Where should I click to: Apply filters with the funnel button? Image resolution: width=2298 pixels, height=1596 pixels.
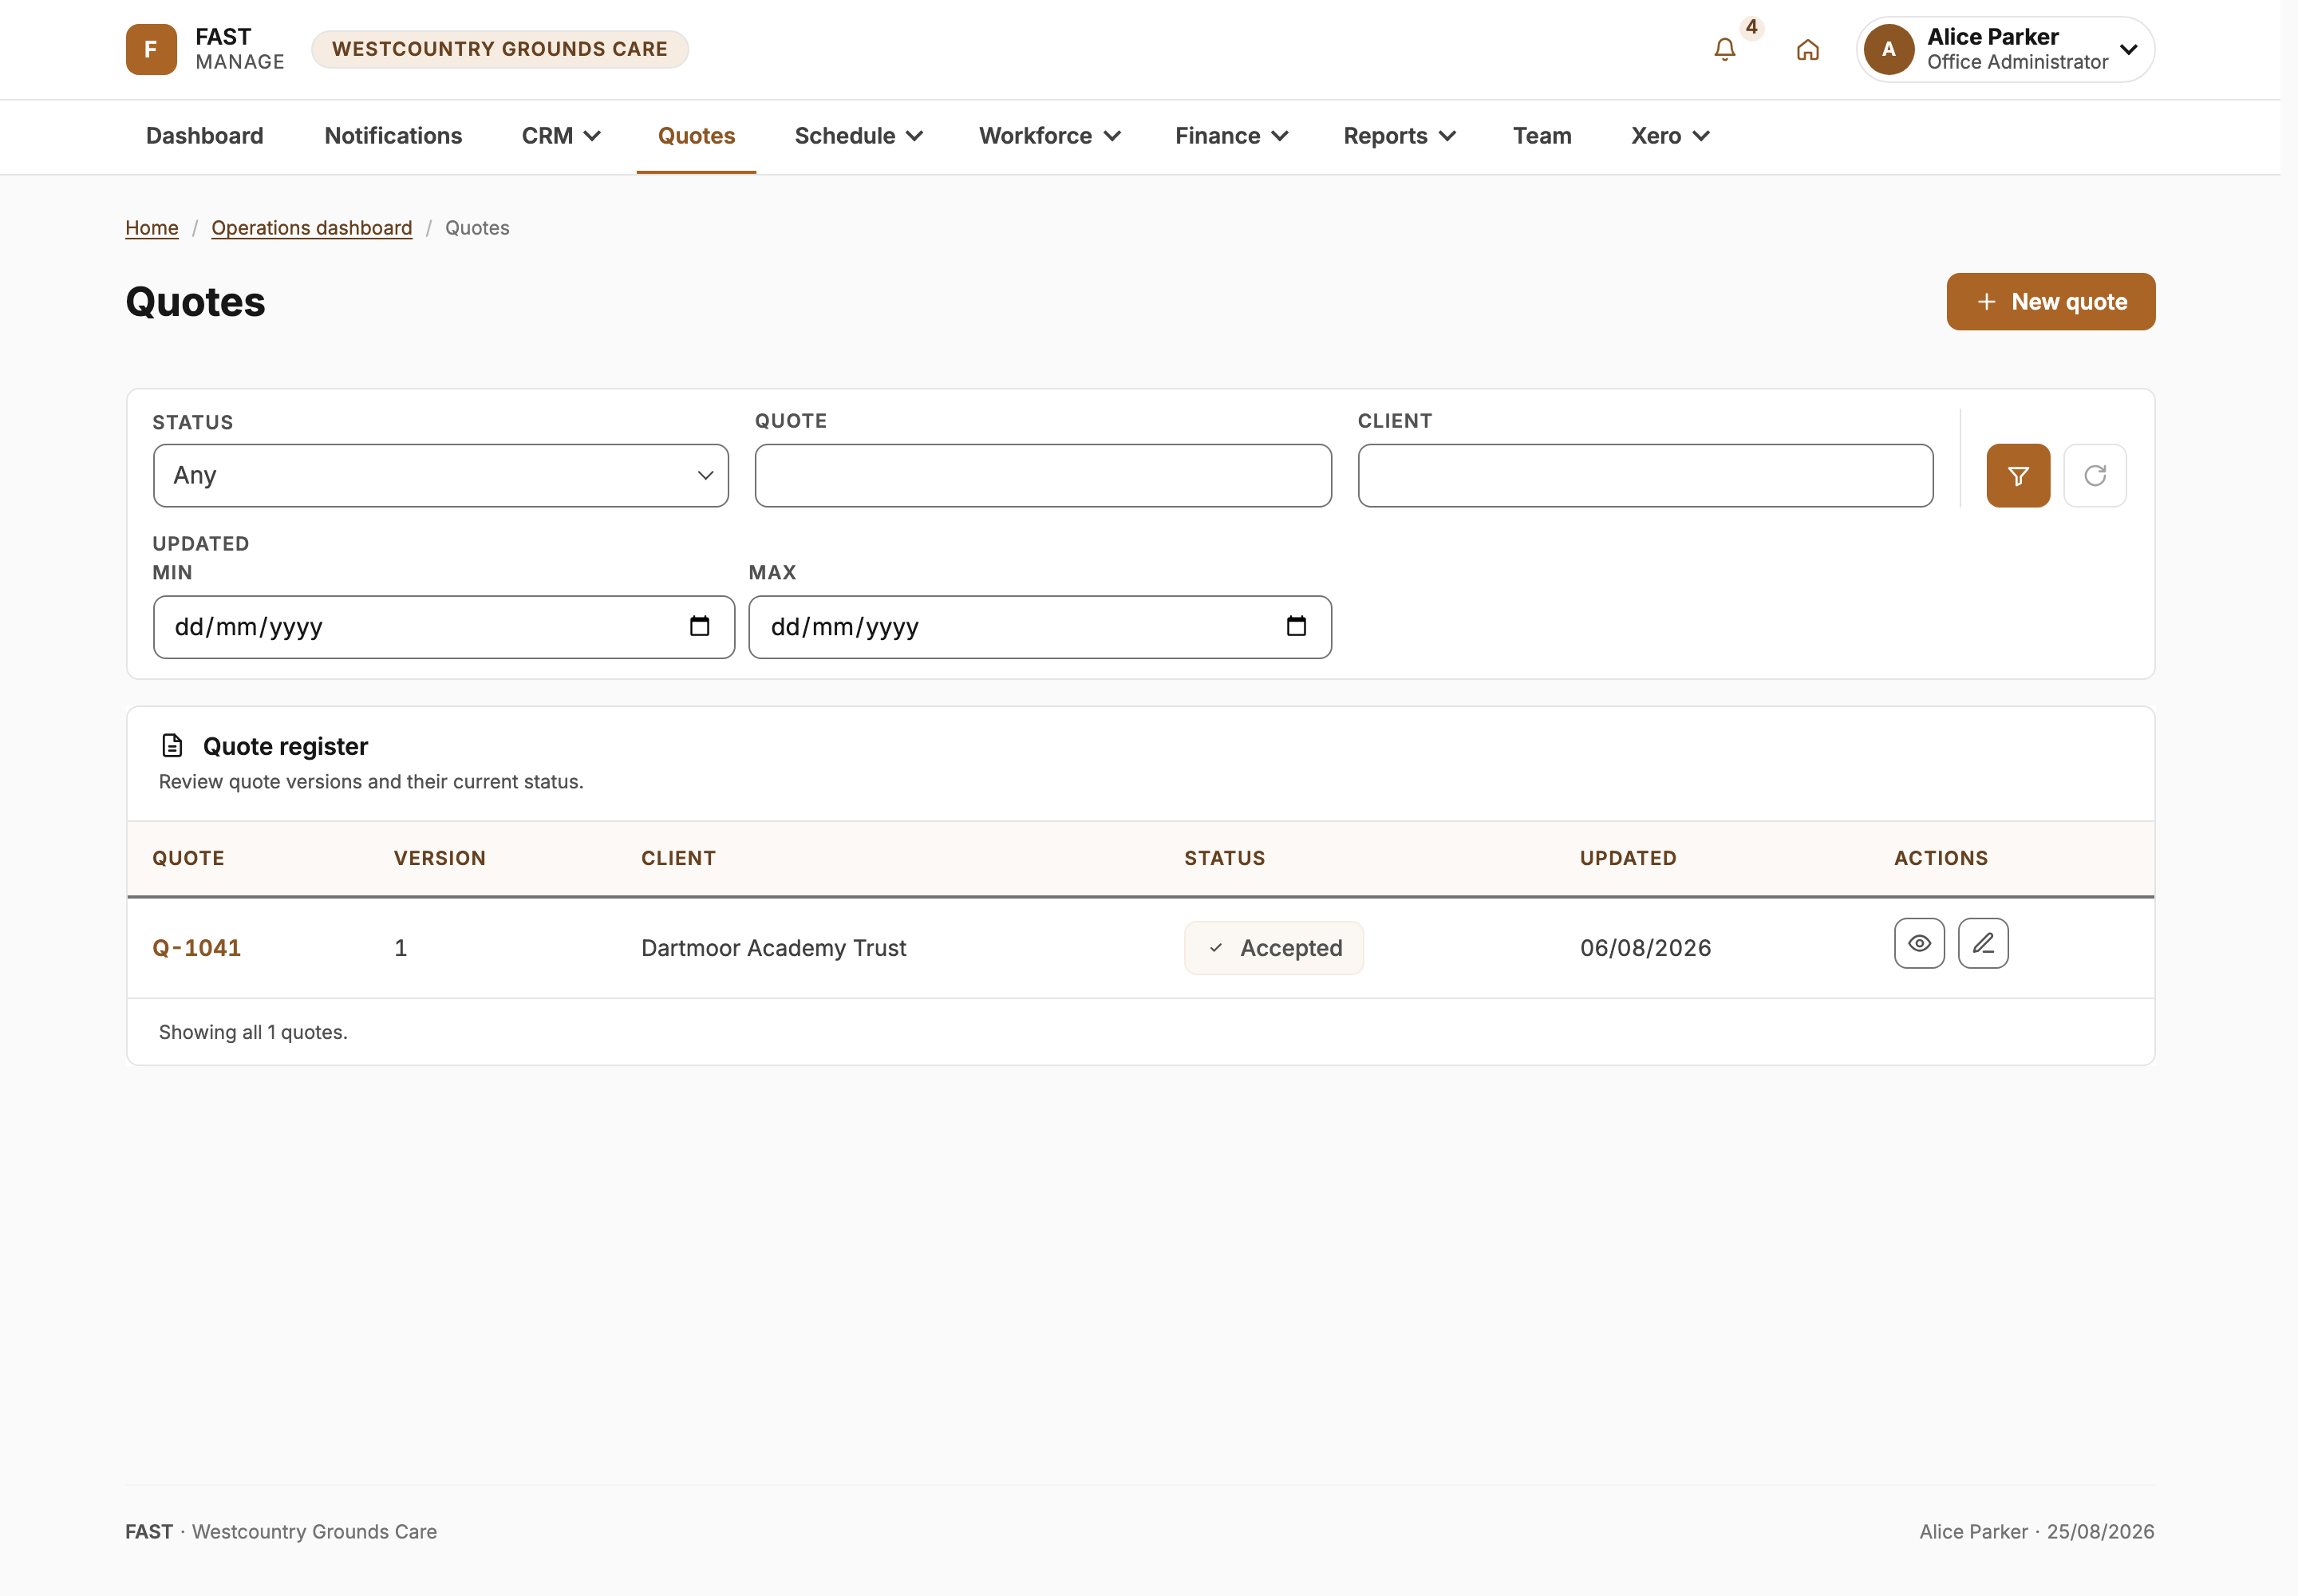2018,476
